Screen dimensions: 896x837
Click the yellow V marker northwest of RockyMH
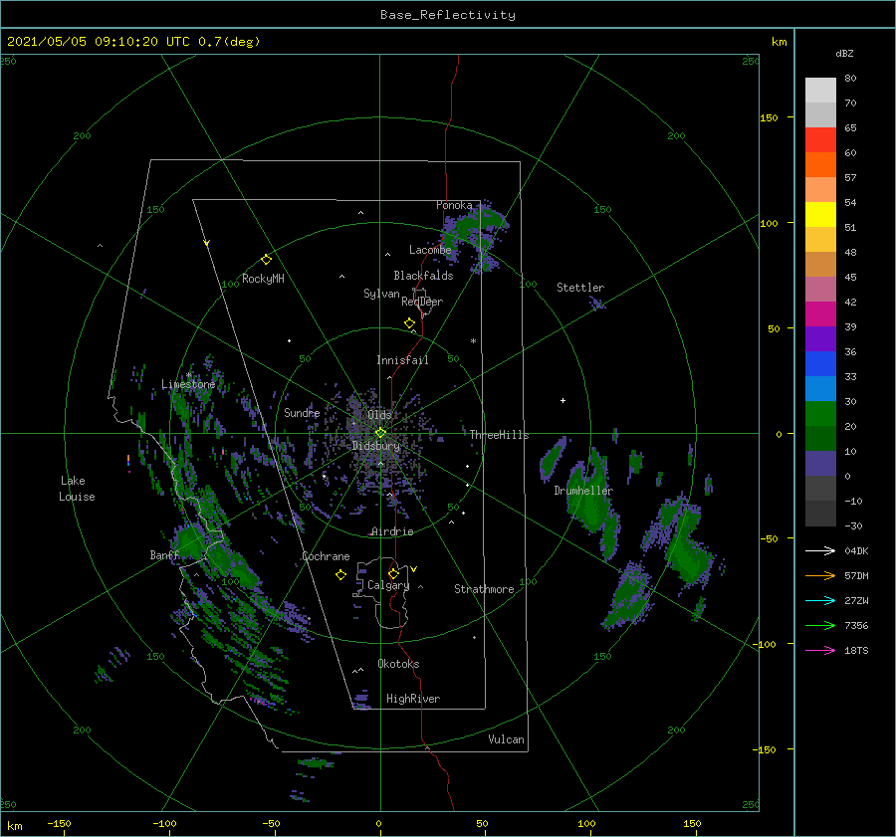coord(207,244)
